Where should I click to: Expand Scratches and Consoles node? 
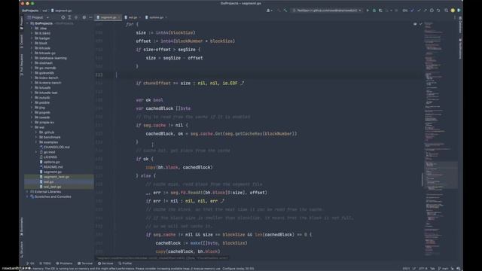click(x=27, y=196)
